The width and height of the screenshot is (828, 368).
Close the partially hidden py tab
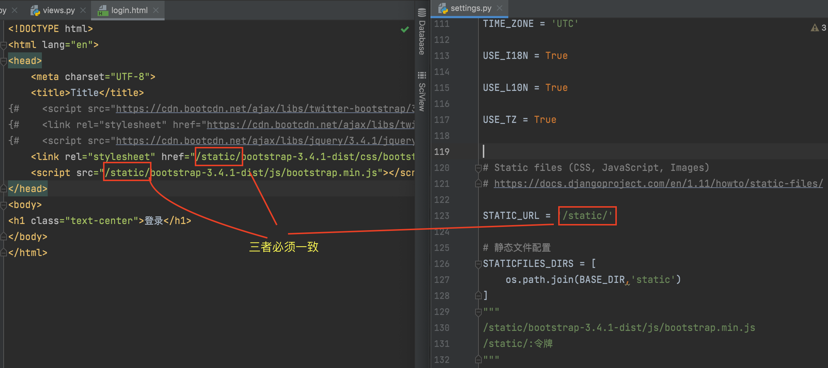[x=15, y=10]
